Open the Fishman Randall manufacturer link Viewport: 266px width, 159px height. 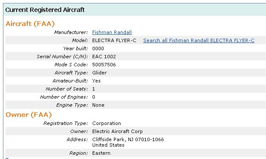pyautogui.click(x=112, y=32)
